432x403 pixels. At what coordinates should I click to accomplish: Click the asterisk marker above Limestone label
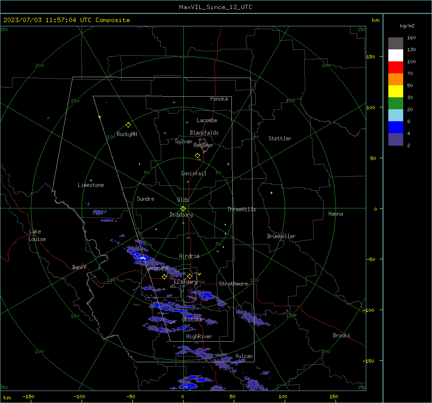[x=91, y=181]
